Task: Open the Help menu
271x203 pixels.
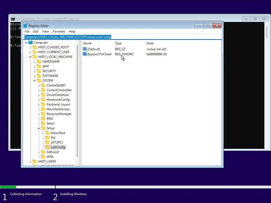Action: pyautogui.click(x=72, y=31)
